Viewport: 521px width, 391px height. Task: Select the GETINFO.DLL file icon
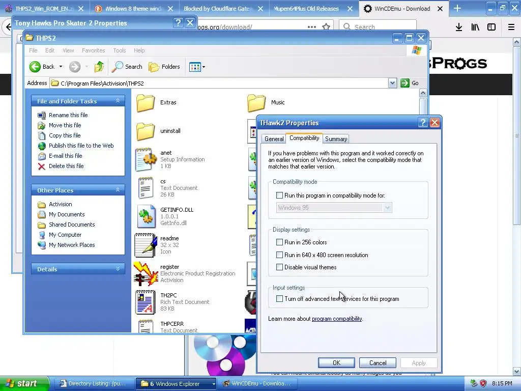click(x=146, y=216)
